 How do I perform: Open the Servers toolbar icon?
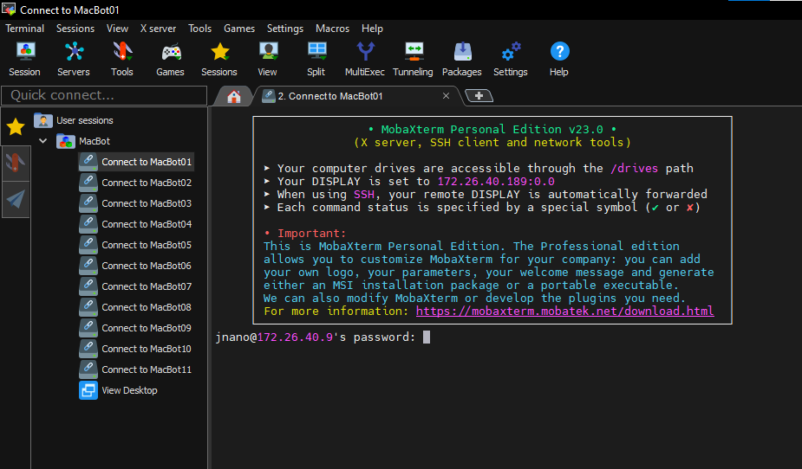74,52
